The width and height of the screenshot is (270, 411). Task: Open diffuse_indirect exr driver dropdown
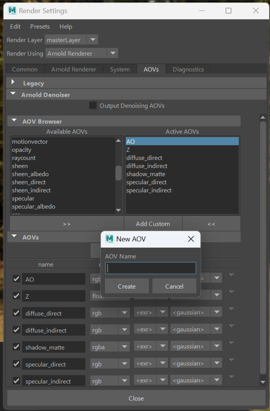point(151,329)
